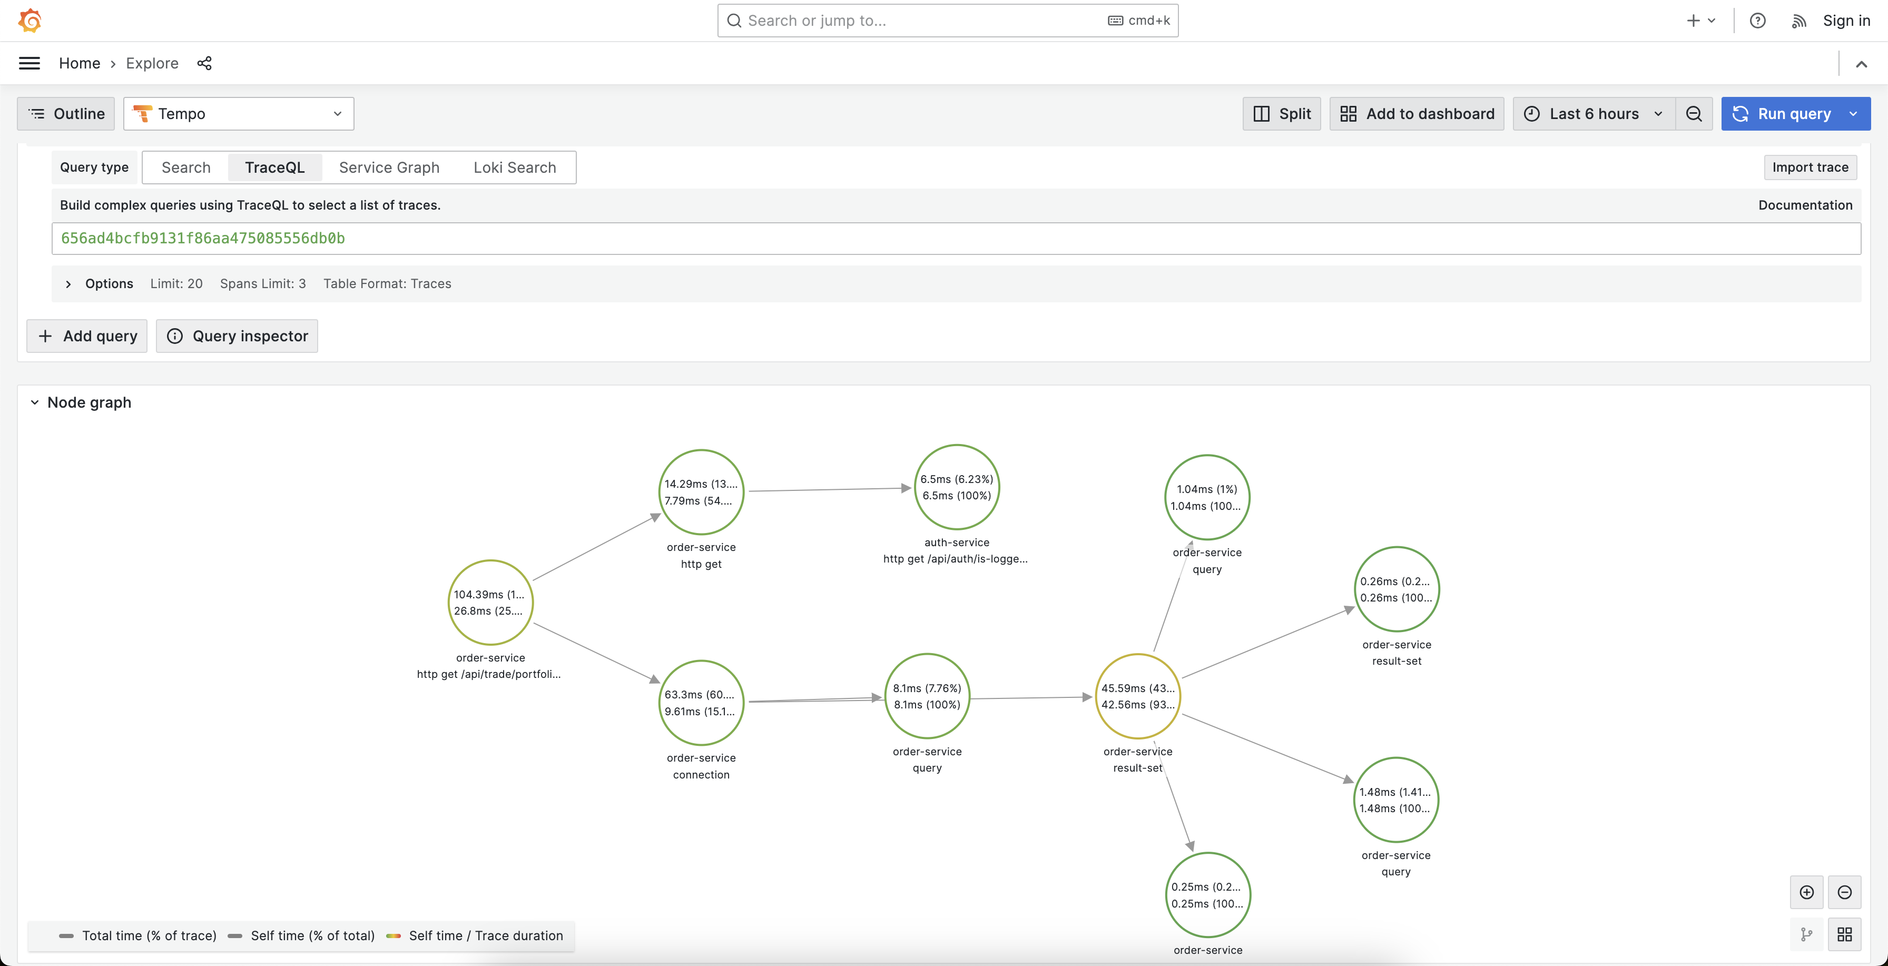This screenshot has width=1888, height=966.
Task: Open the news feed RSS icon
Action: (x=1798, y=21)
